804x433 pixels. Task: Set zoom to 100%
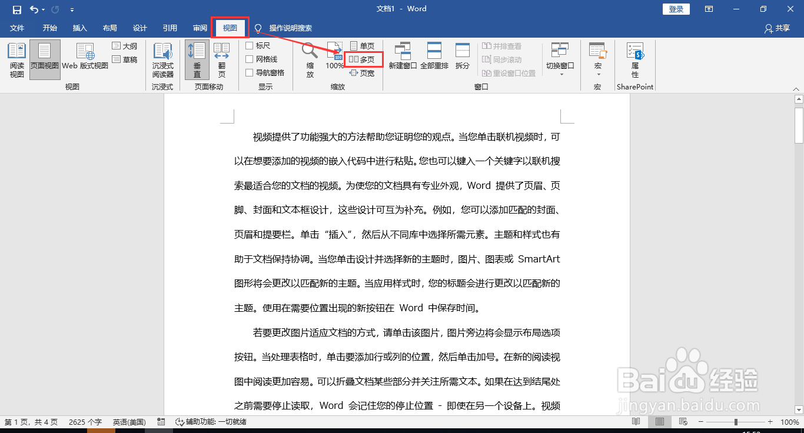pos(334,58)
